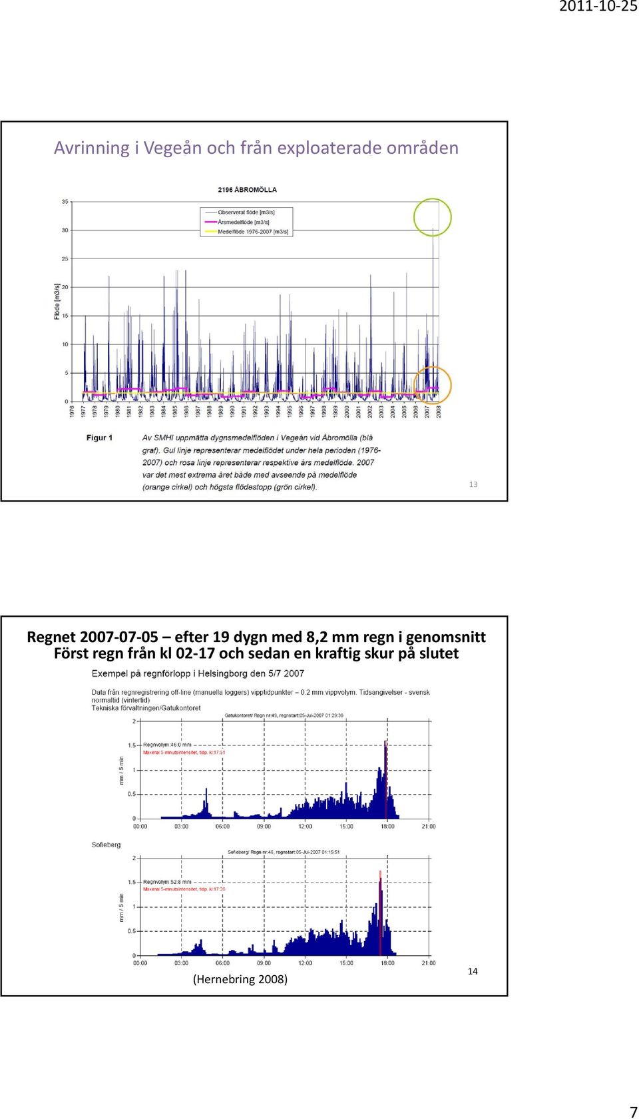The width and height of the screenshot is (639, 1119).
Task: Click 'Regnvolym: 46.0 mm' in upper rain chart
Action: point(167,745)
